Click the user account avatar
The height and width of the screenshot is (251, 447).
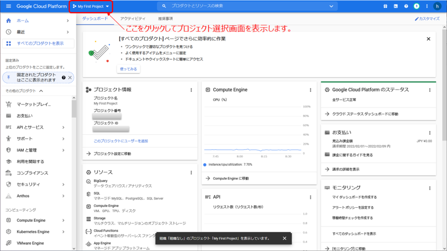[x=437, y=6]
